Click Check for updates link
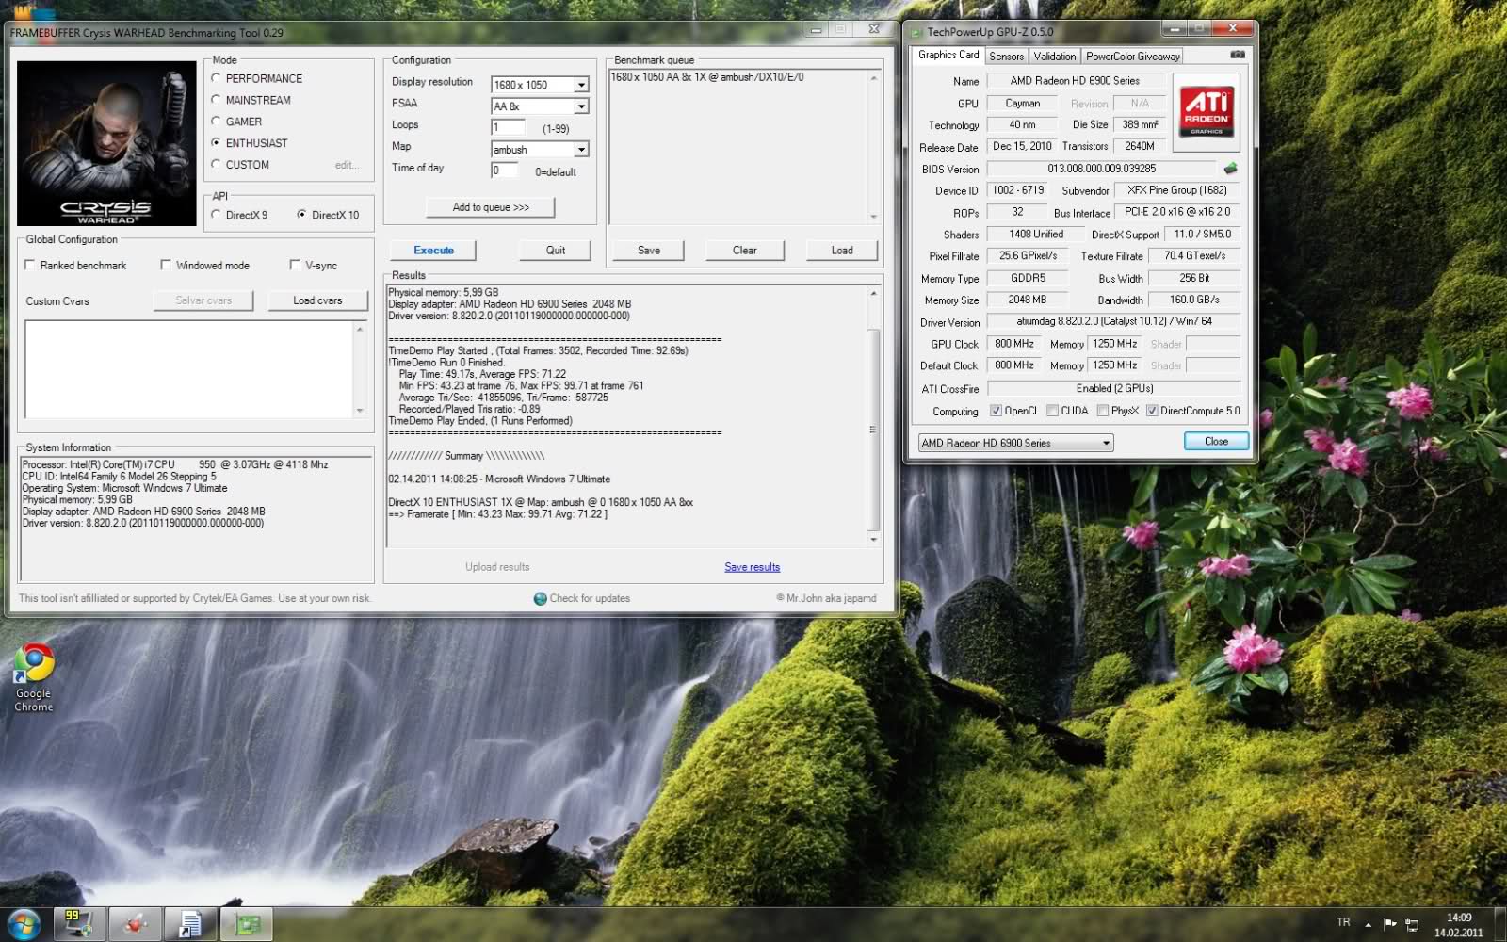 pos(590,598)
